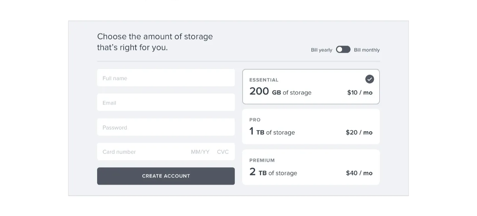Click the $40 / mo price

(359, 173)
